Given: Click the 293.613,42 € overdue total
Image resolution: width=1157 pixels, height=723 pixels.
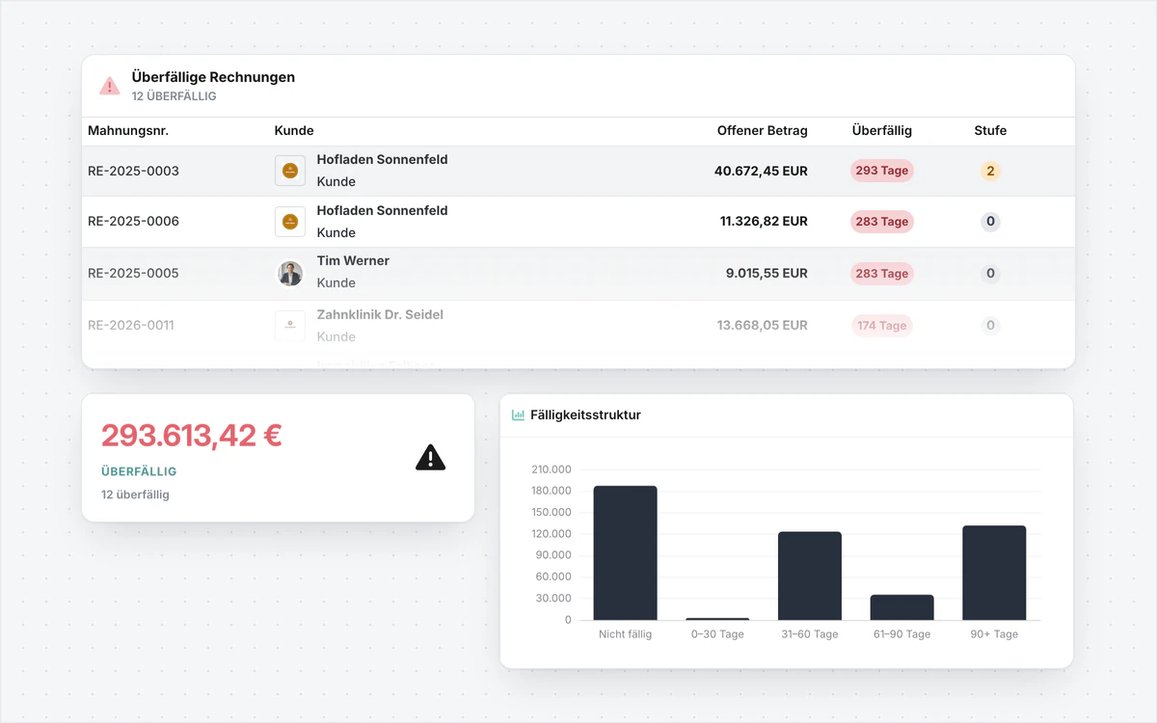Looking at the screenshot, I should (192, 436).
